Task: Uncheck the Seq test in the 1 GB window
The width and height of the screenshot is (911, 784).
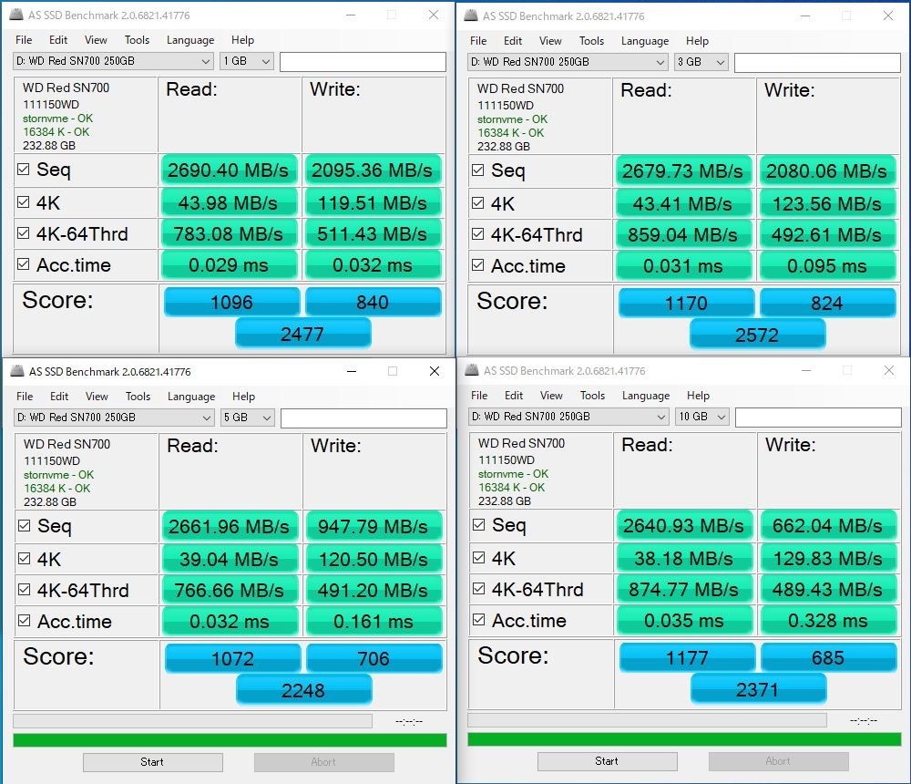Action: click(x=24, y=170)
